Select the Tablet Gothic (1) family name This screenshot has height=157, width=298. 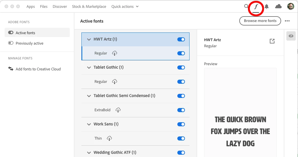pyautogui.click(x=108, y=67)
